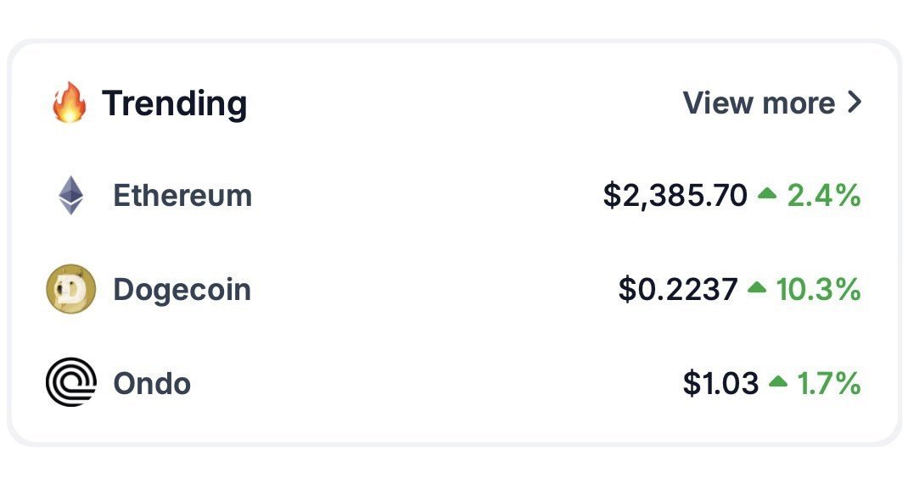The image size is (908, 478).
Task: Click the green up arrow next to 1.7%
Action: pyautogui.click(x=778, y=381)
